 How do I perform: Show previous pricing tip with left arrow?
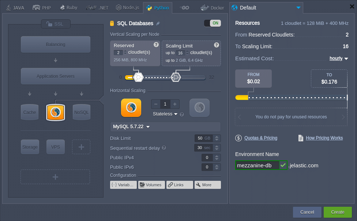pyautogui.click(x=239, y=117)
